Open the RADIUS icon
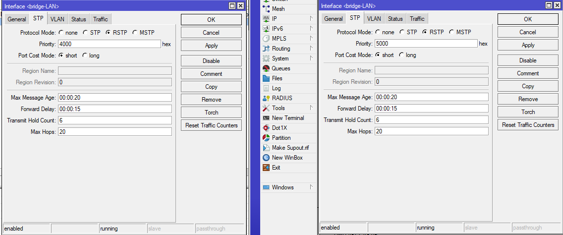Image resolution: width=563 pixels, height=235 pixels. (x=266, y=98)
